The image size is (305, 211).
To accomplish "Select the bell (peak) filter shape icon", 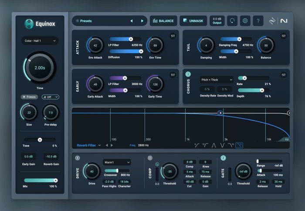I will tap(214, 145).
